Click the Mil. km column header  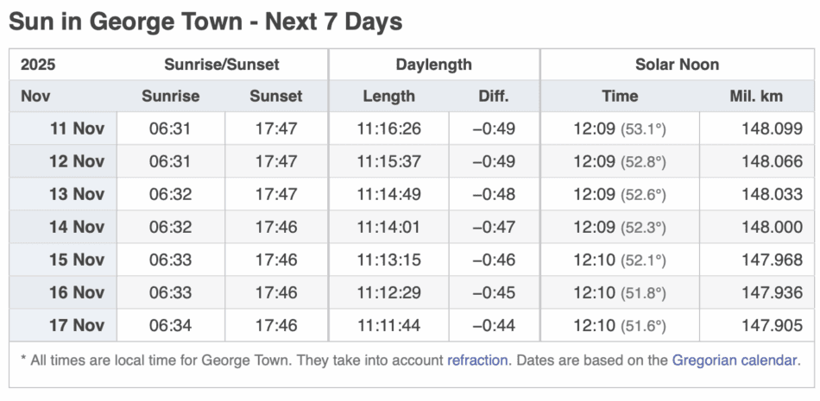[x=755, y=96]
